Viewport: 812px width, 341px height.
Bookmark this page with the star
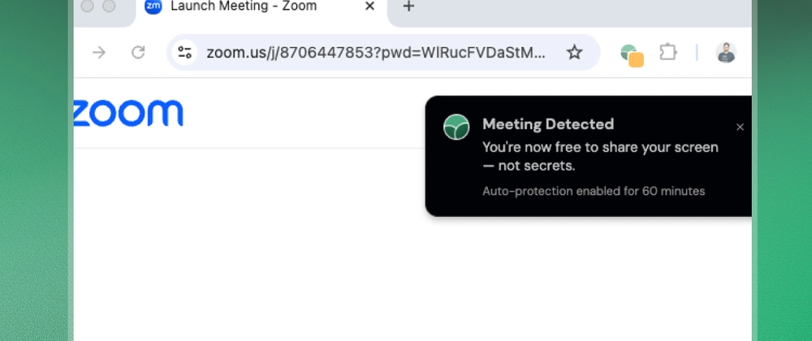tap(574, 52)
